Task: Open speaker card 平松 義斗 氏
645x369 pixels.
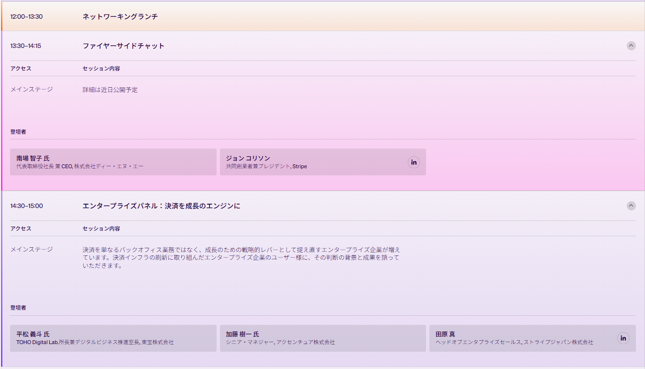Action: tap(113, 338)
